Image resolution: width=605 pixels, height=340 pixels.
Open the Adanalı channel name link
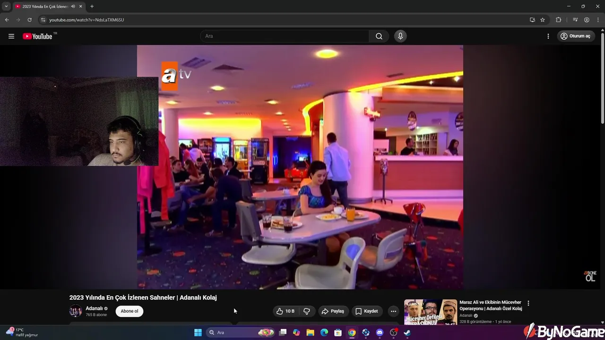click(x=94, y=308)
